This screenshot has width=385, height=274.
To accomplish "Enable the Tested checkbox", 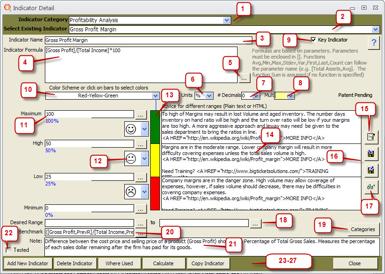I will coord(9,250).
